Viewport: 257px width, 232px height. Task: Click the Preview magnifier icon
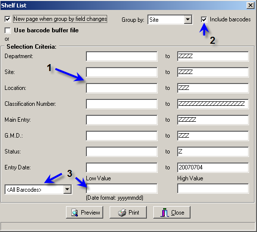pyautogui.click(x=74, y=213)
